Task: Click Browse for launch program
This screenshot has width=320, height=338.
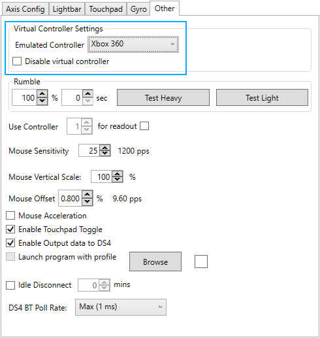Action: pos(155,262)
